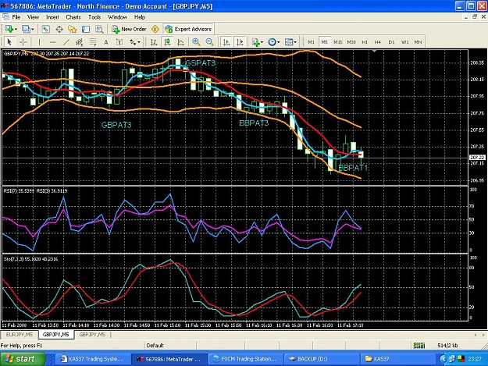Open the File menu
The height and width of the screenshot is (366, 488).
16,17
